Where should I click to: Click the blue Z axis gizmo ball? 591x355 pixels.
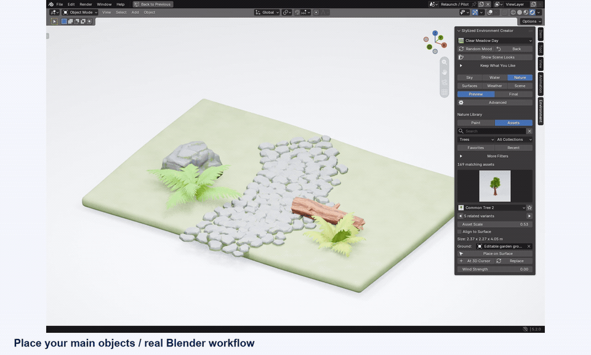point(435,33)
